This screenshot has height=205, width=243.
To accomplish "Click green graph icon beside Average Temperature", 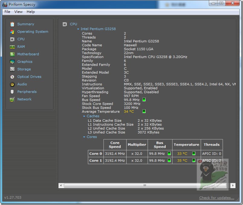I will (144, 111).
